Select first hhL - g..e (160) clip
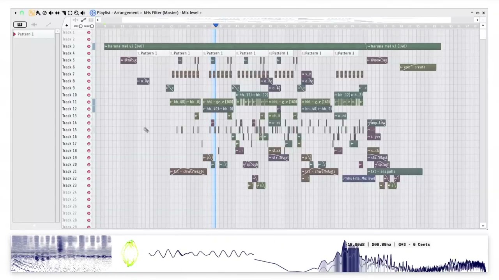The height and width of the screenshot is (280, 499). pyautogui.click(x=218, y=102)
